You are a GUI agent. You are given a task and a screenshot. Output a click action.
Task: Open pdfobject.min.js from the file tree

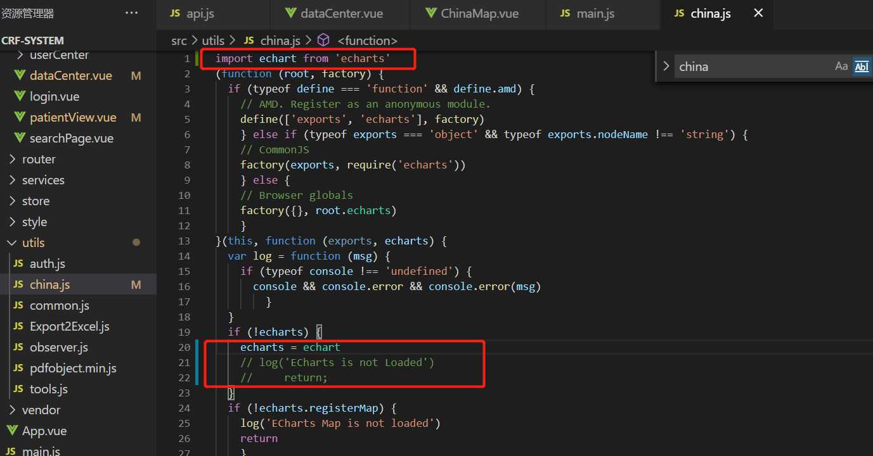point(73,369)
